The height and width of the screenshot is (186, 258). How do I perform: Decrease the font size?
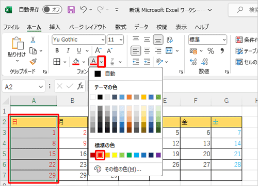tap(110, 50)
